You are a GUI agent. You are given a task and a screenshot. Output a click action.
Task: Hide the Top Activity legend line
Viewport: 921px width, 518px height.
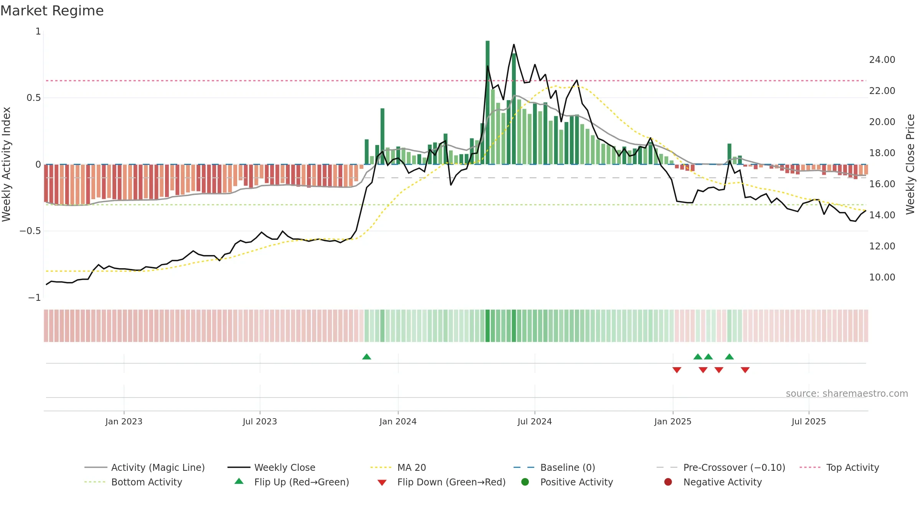click(x=839, y=467)
